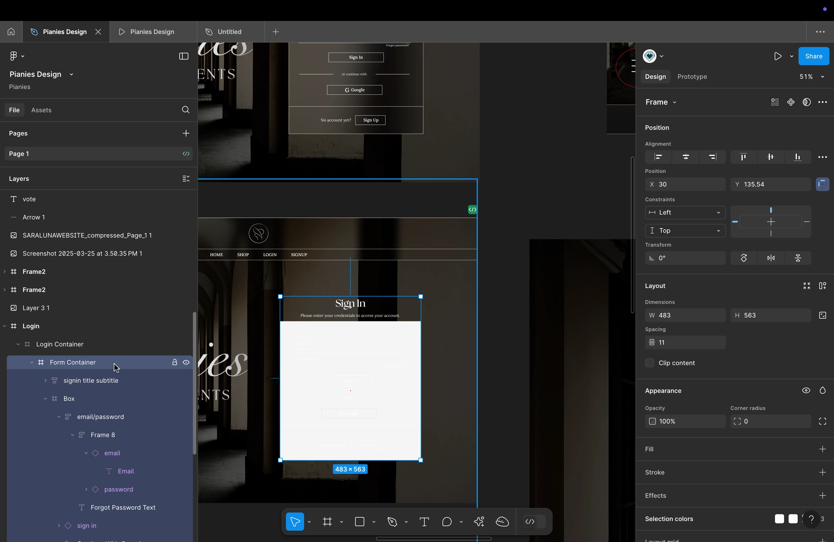The height and width of the screenshot is (542, 834).
Task: Expand the password component layer
Action: (x=86, y=490)
